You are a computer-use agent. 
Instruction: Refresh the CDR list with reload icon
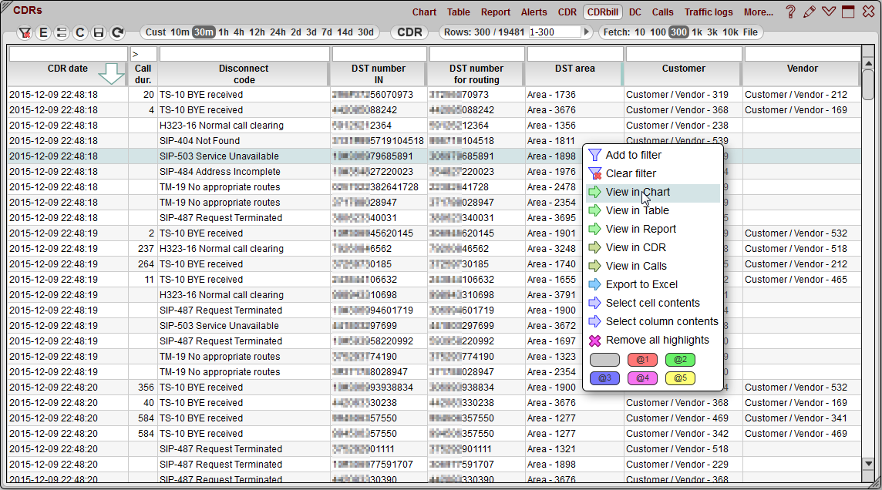pyautogui.click(x=117, y=33)
